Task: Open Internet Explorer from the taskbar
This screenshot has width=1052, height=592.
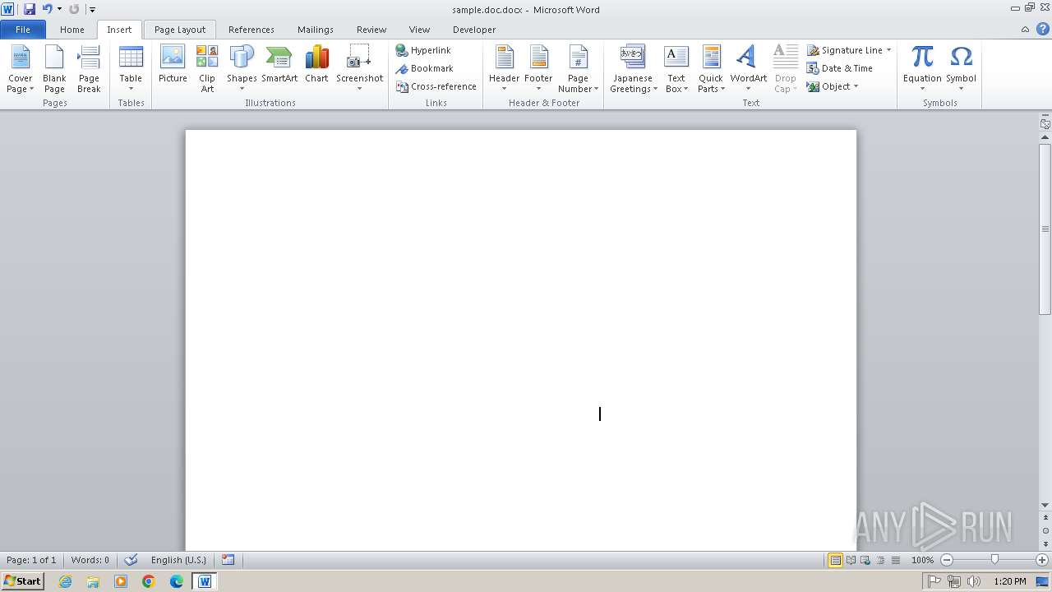Action: coord(65,581)
